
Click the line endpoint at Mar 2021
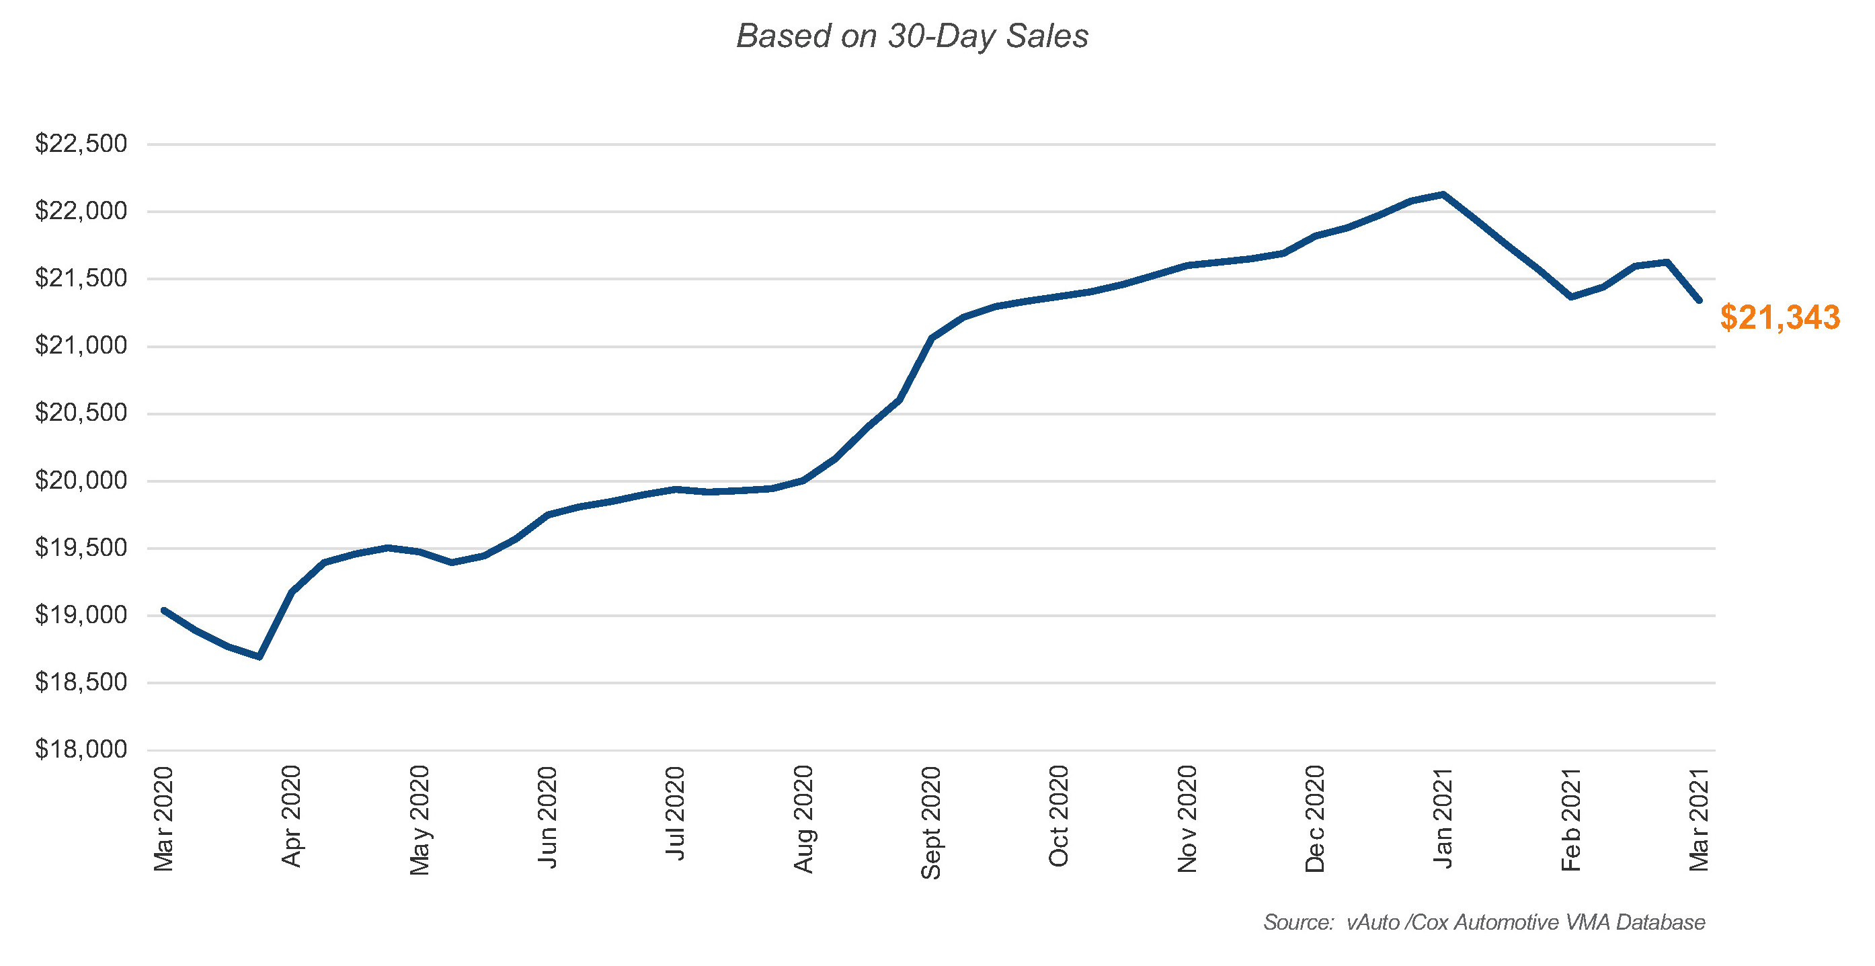(x=1699, y=300)
